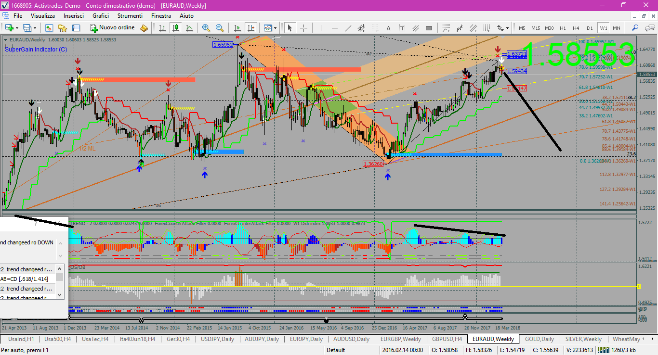Click the help question mark in alert dialog

coord(35,224)
